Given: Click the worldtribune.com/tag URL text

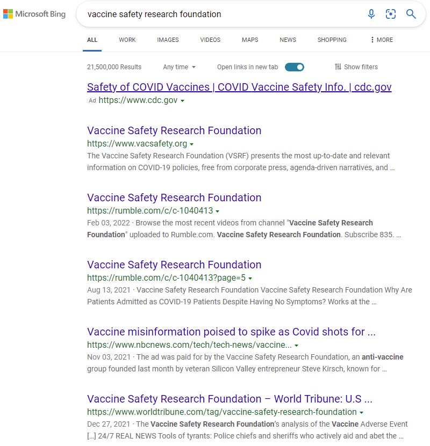Looking at the screenshot, I should tap(222, 412).
